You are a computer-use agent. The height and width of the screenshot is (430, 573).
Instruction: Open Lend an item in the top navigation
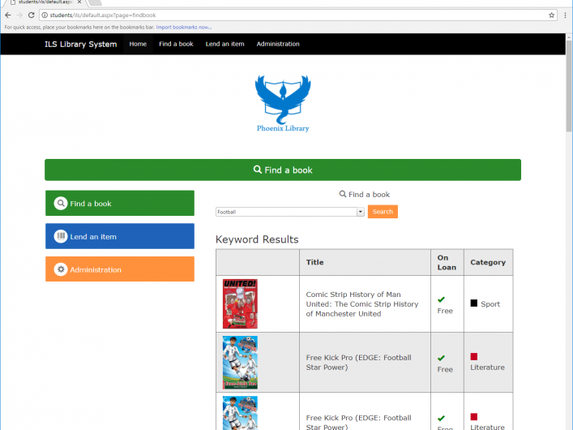pos(224,44)
